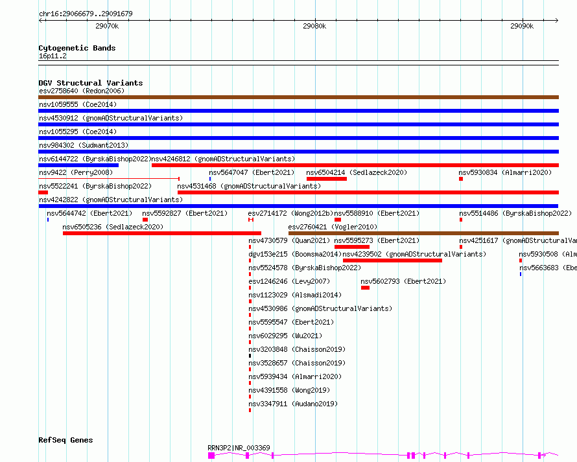The image size is (577, 462).
Task: Select the nsv6144722 (ByrskaBishop2022) blue bar
Action: pos(78,165)
